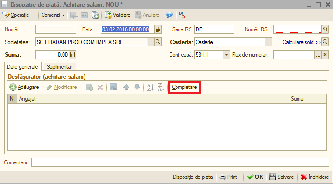Switch to the Suplimentar tab
The height and width of the screenshot is (184, 333).
click(59, 67)
